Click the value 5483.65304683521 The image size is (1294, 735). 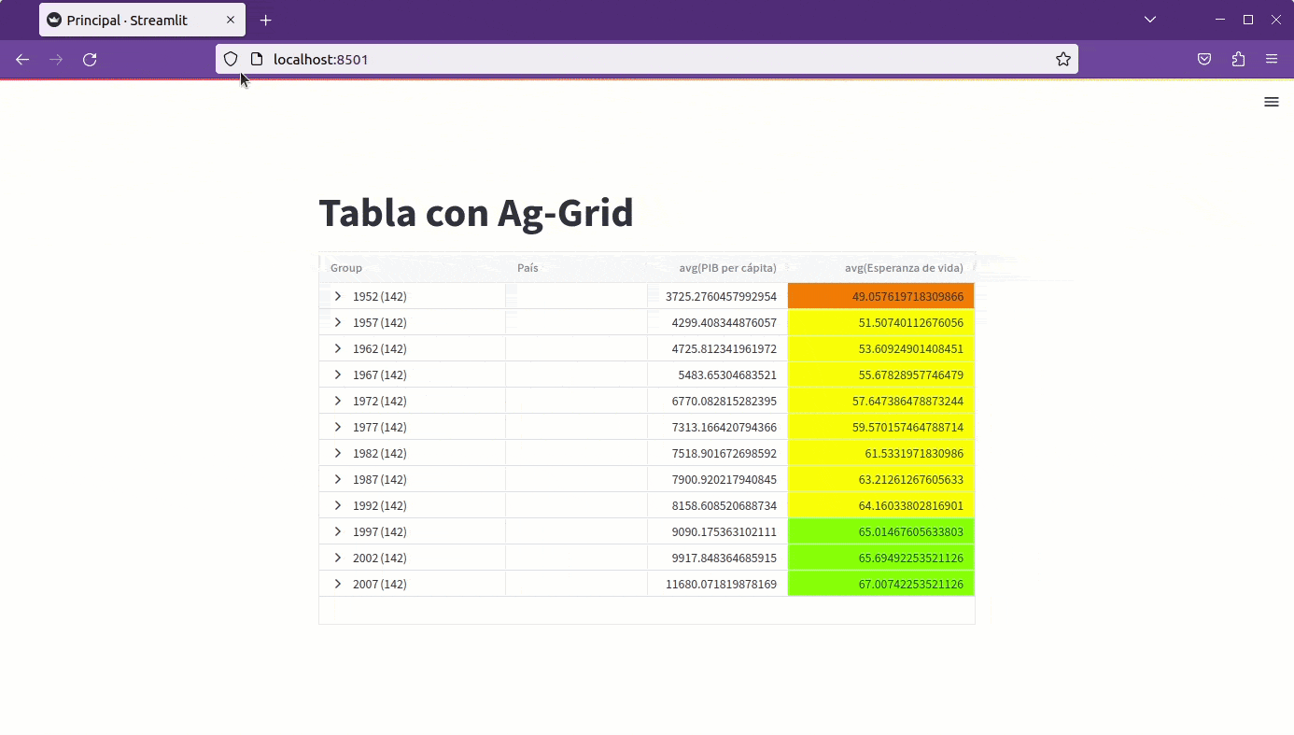[x=727, y=375]
